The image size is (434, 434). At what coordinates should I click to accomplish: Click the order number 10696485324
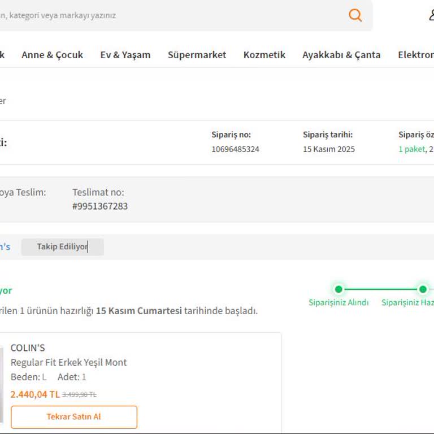pos(235,149)
